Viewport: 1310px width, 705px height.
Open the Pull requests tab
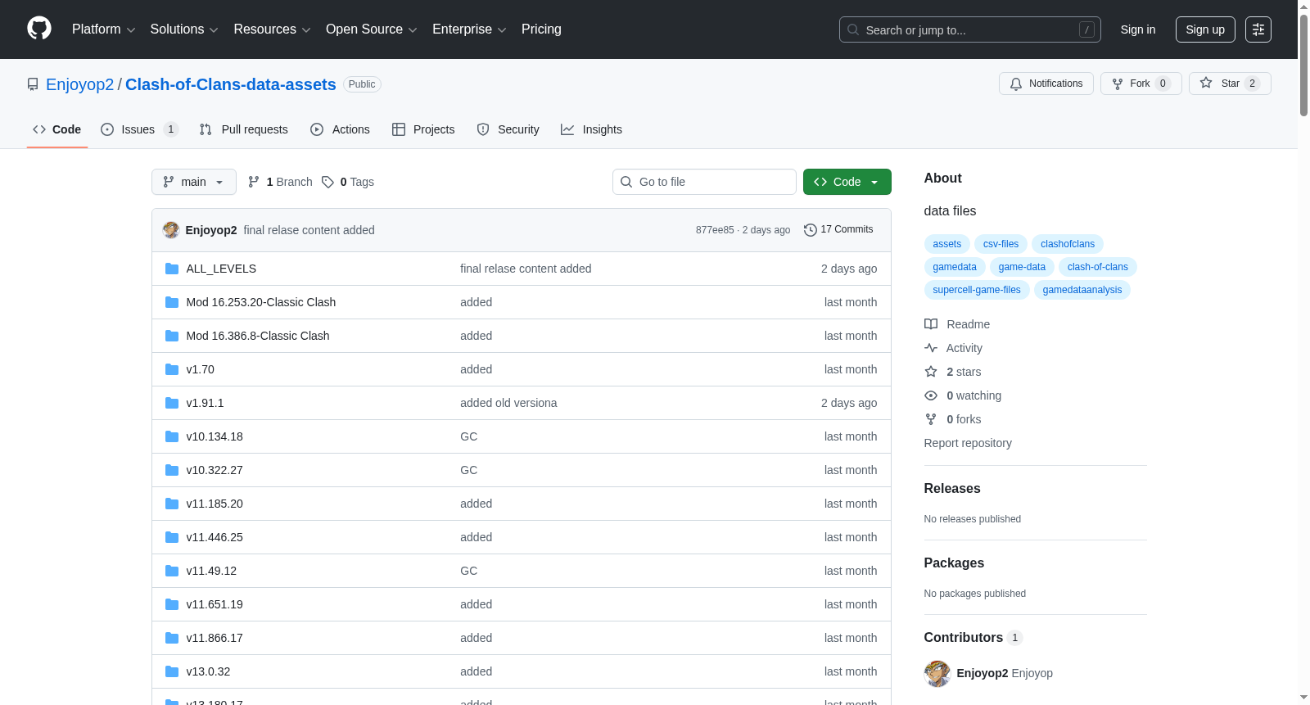[244, 129]
